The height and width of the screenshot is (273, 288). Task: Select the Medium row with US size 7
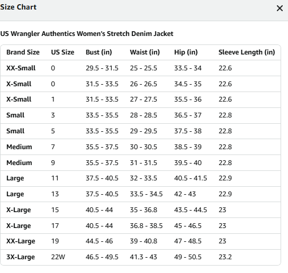click(140, 147)
